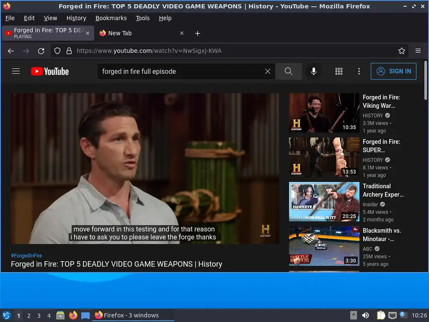Click the Forged in Fire: Viking War title
The width and height of the screenshot is (429, 322).
pos(381,101)
